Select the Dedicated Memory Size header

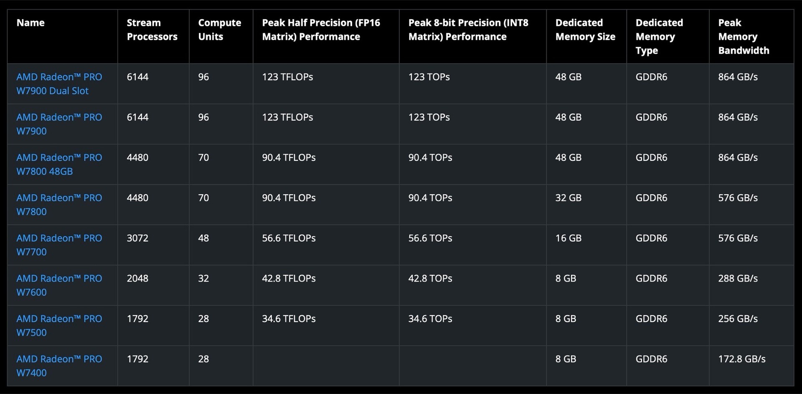585,30
